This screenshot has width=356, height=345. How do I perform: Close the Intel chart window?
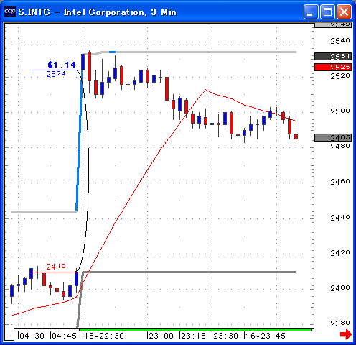344,11
